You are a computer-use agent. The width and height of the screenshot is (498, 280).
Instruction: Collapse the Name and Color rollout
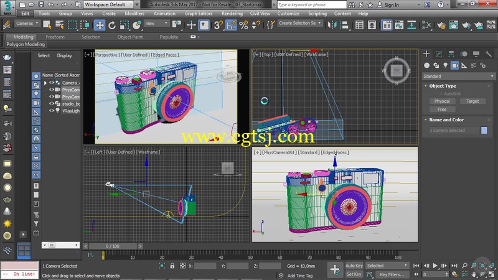[x=426, y=119]
